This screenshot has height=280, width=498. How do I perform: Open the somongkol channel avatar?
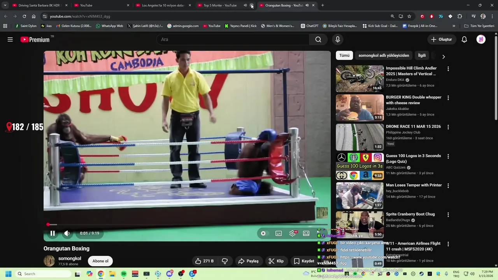[x=49, y=261]
